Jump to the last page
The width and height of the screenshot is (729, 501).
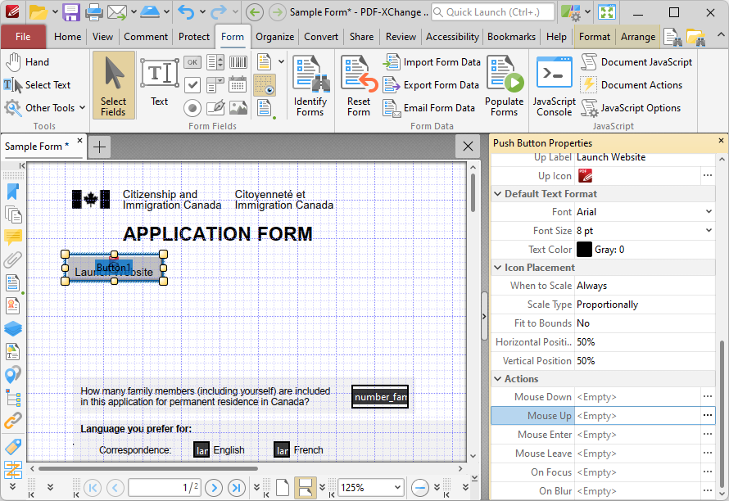(x=237, y=488)
